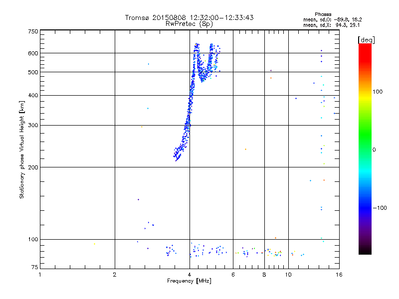Click the rainbow phase color bar

365,149
